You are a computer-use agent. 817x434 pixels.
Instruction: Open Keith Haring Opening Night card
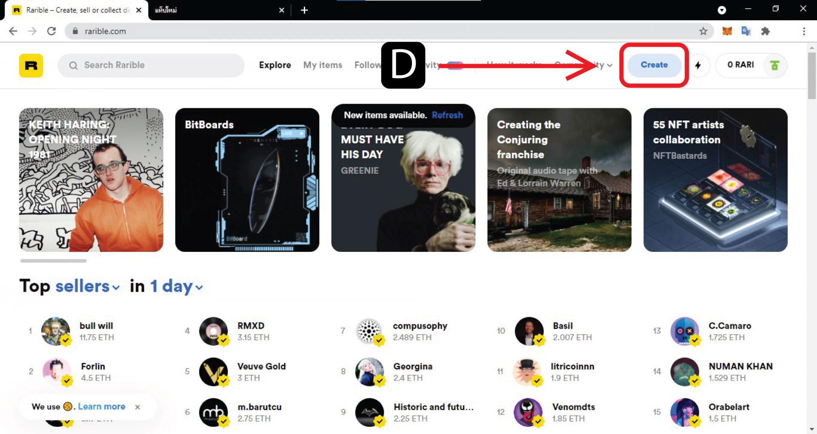coord(91,180)
